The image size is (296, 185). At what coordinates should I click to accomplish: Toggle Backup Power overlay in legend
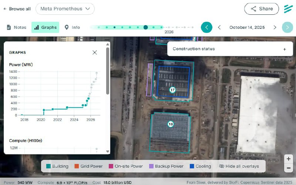tap(166, 166)
